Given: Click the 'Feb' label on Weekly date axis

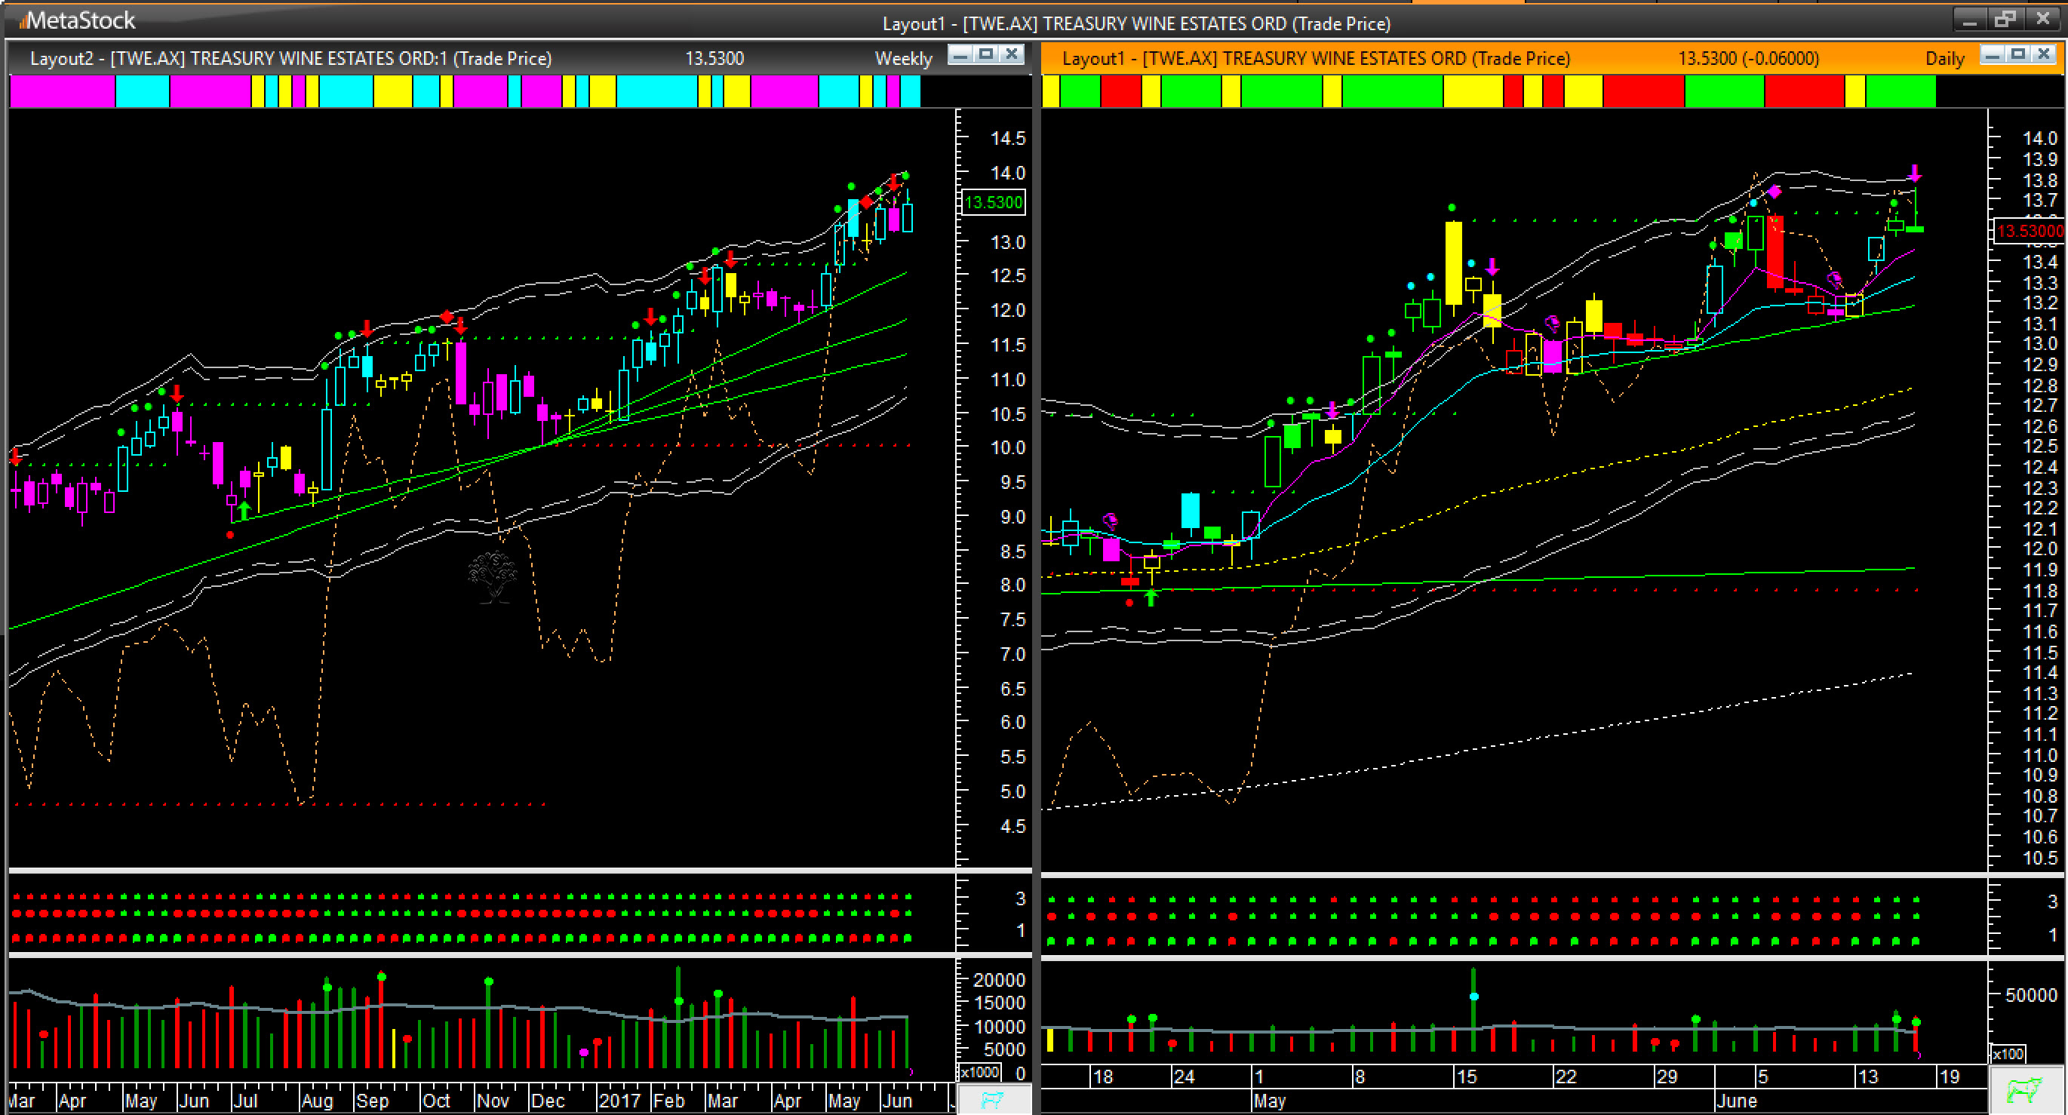Looking at the screenshot, I should [x=668, y=1100].
